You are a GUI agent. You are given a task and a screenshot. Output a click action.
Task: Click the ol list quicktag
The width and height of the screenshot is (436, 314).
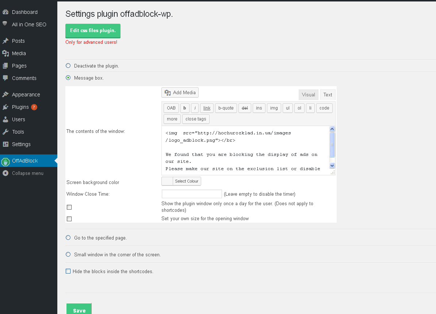coord(299,108)
